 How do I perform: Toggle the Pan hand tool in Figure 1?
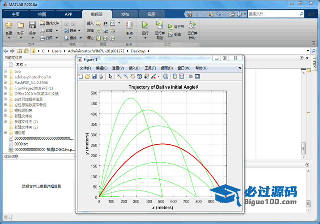point(132,76)
